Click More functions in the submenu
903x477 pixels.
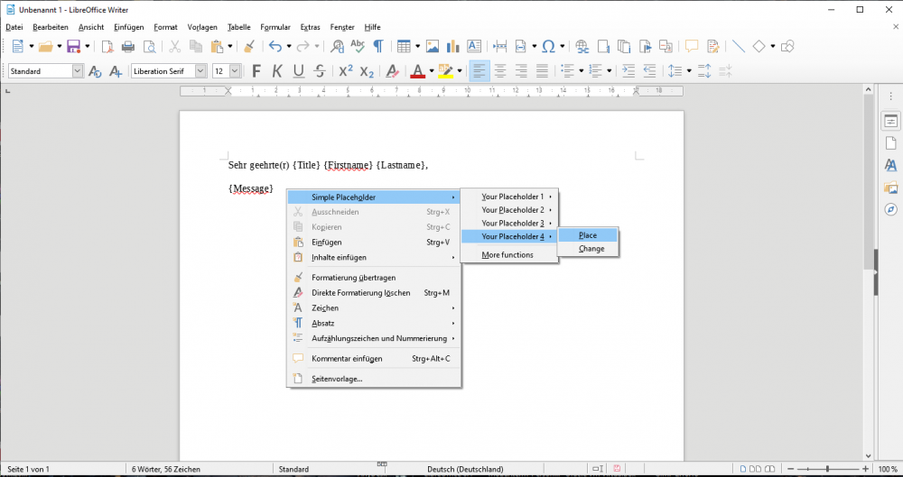tap(509, 255)
